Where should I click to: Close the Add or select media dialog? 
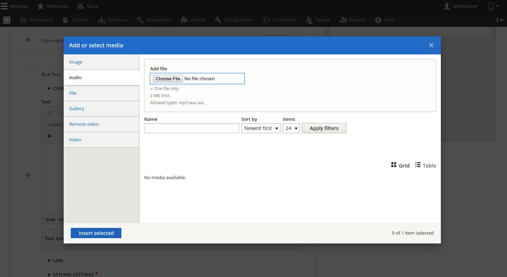431,45
